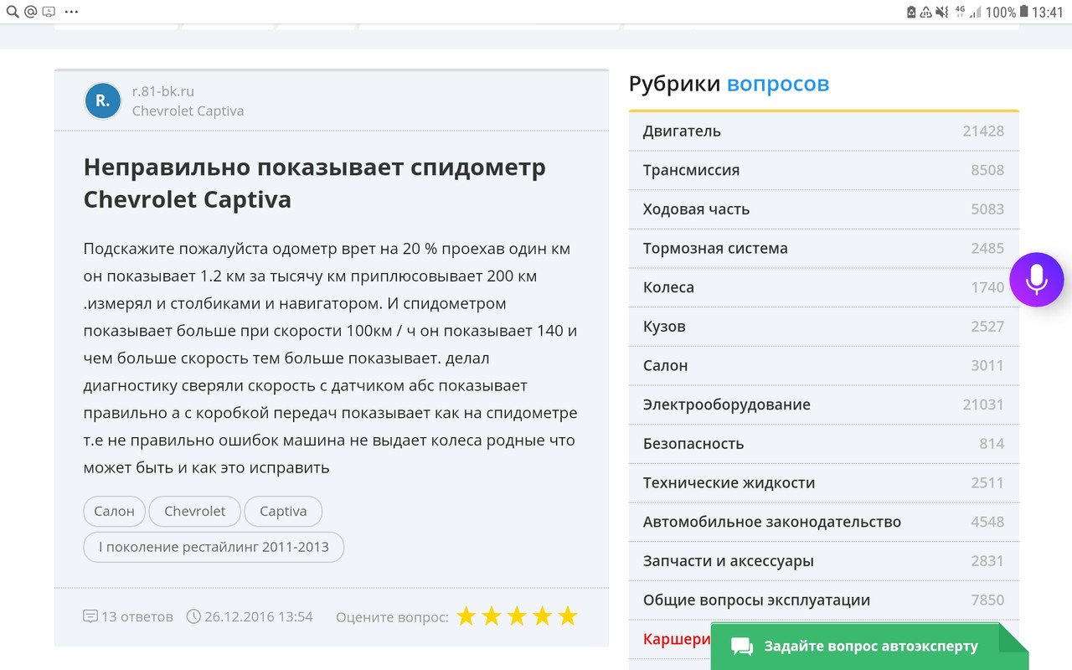Rate the question with third star
Screen dimensions: 1072x670
(x=517, y=616)
